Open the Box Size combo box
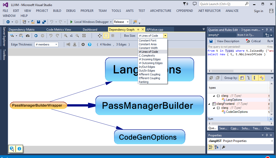Viewport: 276px width, 158px height. pos(152,36)
